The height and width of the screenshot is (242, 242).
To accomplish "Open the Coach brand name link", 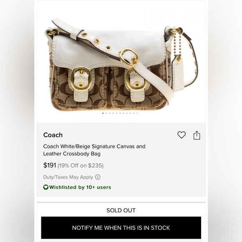I will click(53, 135).
